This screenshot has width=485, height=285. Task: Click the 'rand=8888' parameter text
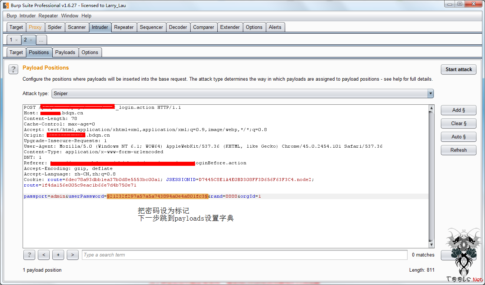pyautogui.click(x=224, y=196)
